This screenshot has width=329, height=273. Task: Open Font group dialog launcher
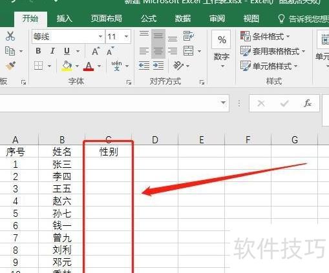[x=129, y=82]
